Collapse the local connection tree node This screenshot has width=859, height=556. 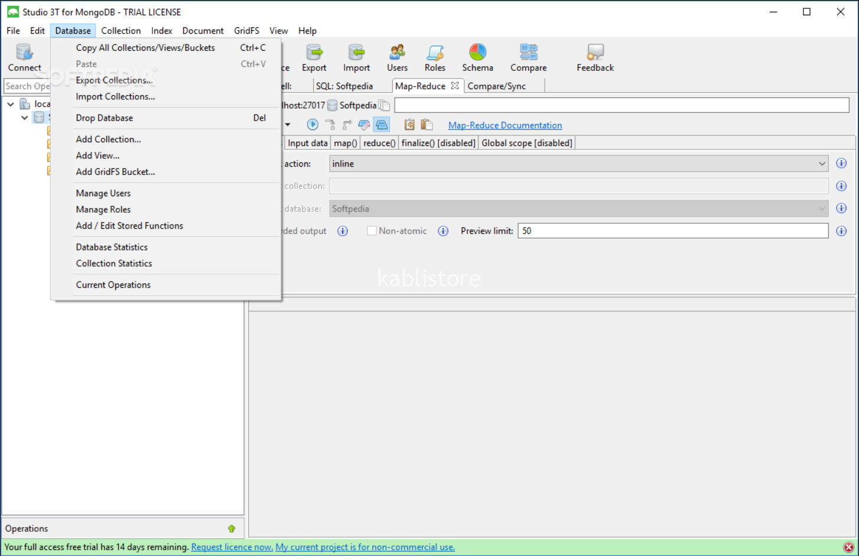(11, 104)
